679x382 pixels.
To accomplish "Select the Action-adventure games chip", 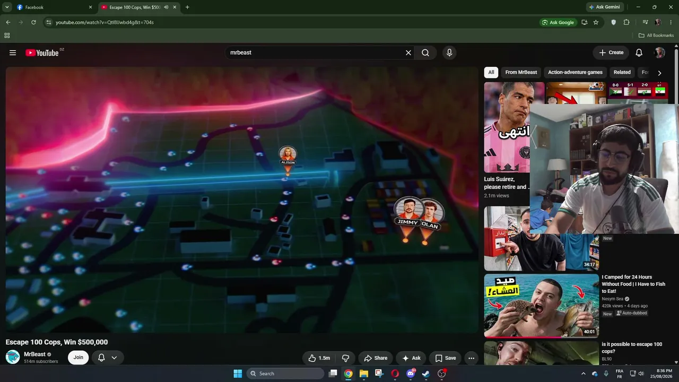I will pyautogui.click(x=575, y=72).
